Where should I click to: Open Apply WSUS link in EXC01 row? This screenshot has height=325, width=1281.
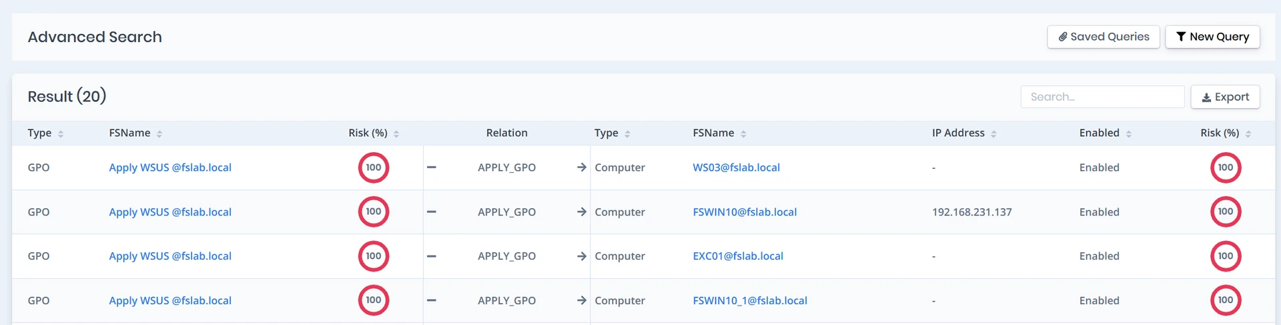pyautogui.click(x=170, y=256)
